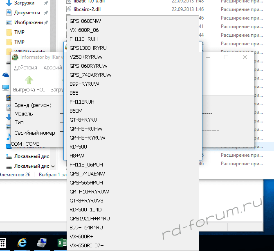Click the music note icon in sidebar
This screenshot has width=274, height=251.
pos(8,137)
